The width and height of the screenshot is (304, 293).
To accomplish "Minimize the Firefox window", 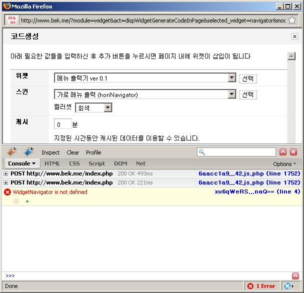I will pyautogui.click(x=279, y=6).
